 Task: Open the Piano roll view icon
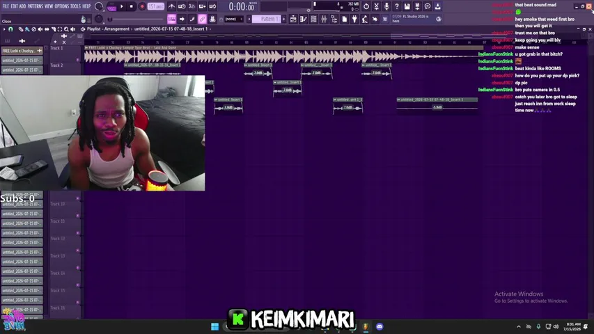[x=304, y=19]
